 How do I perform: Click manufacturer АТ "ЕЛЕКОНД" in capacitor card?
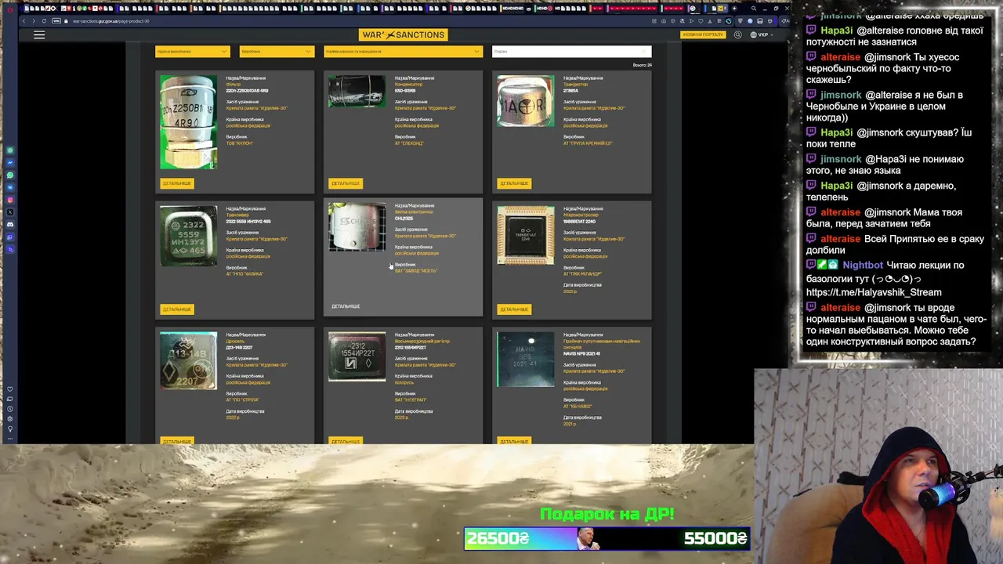[x=409, y=143]
